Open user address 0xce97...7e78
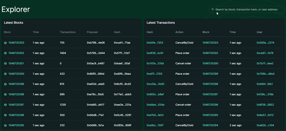Screen dimensions: 286x131 [x=265, y=53]
